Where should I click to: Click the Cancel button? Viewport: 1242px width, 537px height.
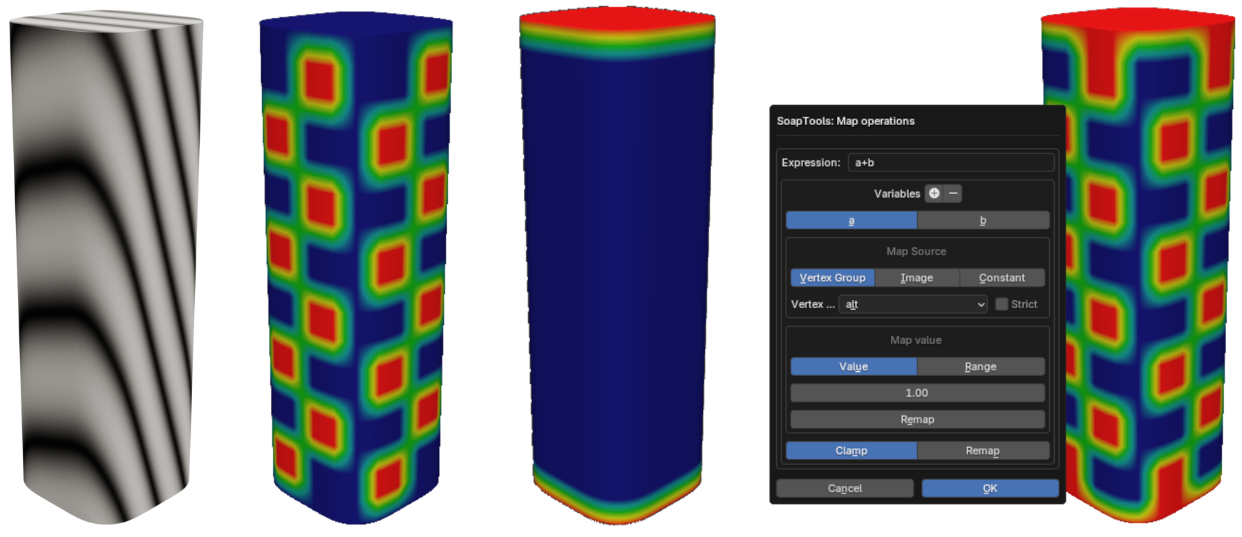[x=845, y=489]
